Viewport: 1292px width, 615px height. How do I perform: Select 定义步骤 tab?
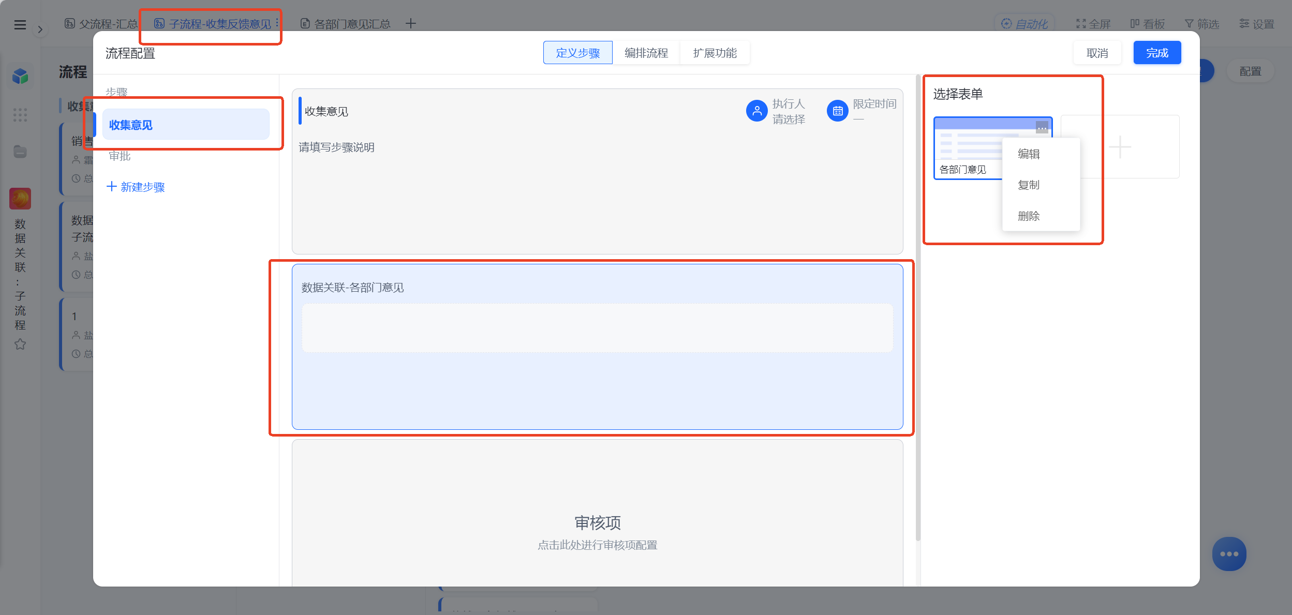click(x=577, y=53)
